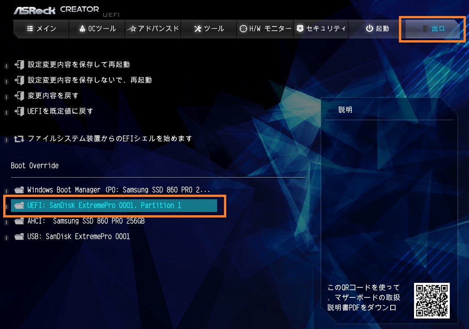The width and height of the screenshot is (469, 329).
Task: Boot from UEFI: SanDisk ExtremePro 0001, Partition 1
Action: click(114, 206)
